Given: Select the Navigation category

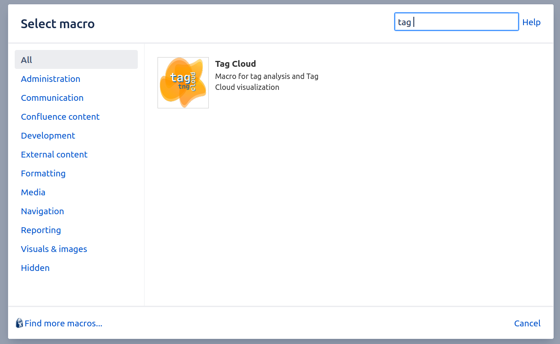Looking at the screenshot, I should [x=42, y=211].
